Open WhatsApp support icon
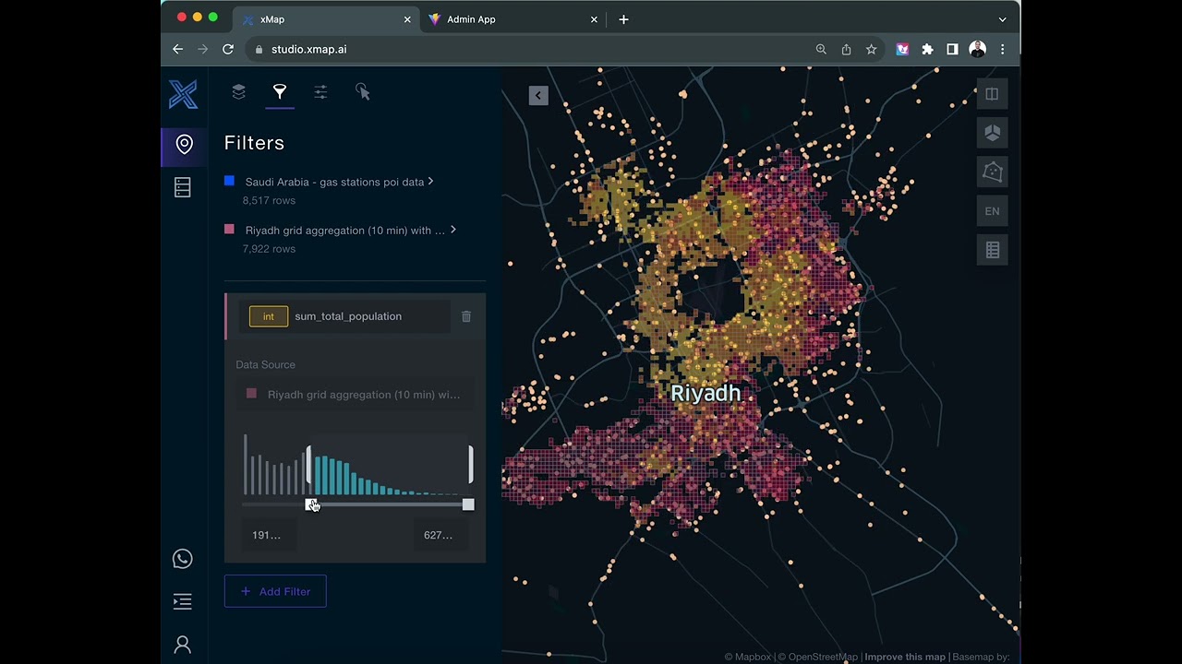This screenshot has height=664, width=1182. click(x=183, y=559)
